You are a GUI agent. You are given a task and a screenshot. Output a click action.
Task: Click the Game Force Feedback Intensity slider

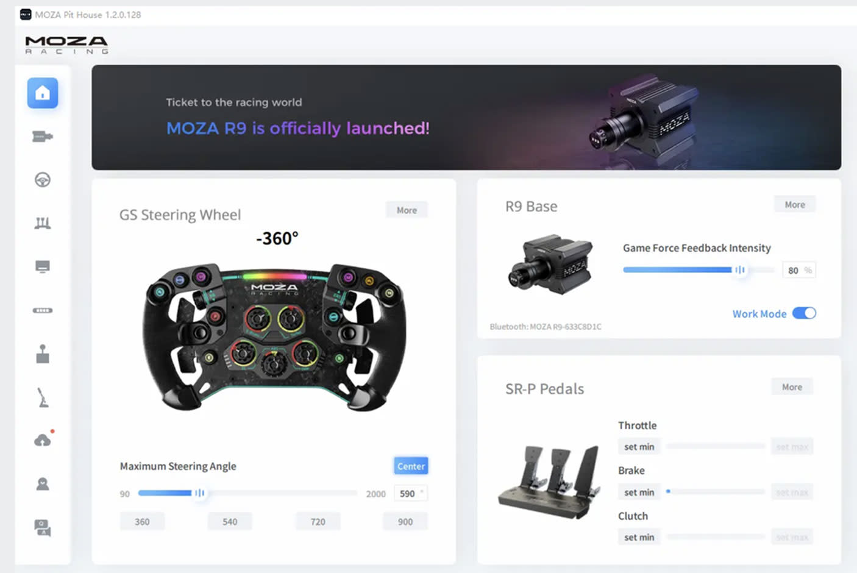click(x=699, y=269)
